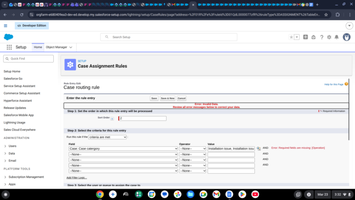The height and width of the screenshot is (200, 355).
Task: Open the second row Operator dropdown
Action: click(x=192, y=154)
